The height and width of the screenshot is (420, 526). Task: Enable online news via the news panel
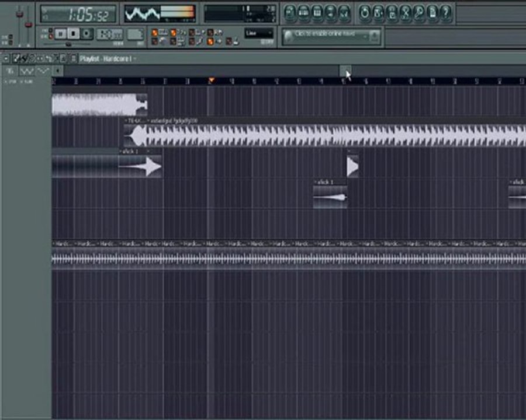[x=325, y=34]
